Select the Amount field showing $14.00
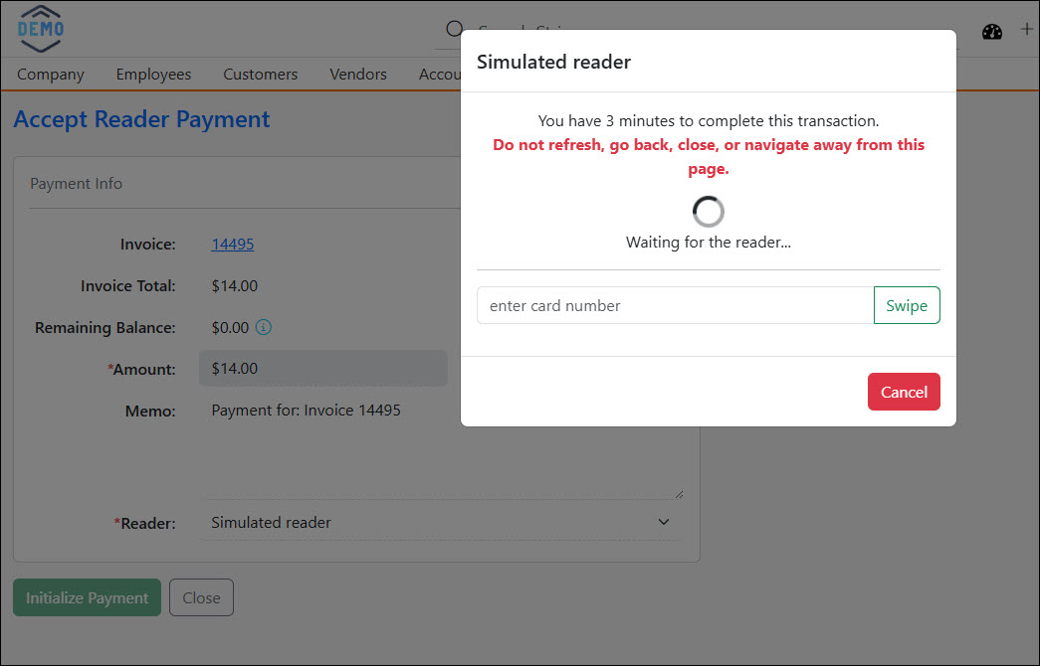This screenshot has width=1040, height=666. (x=322, y=369)
